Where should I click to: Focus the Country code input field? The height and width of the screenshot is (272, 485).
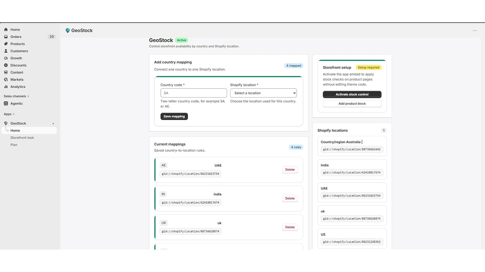tap(194, 93)
